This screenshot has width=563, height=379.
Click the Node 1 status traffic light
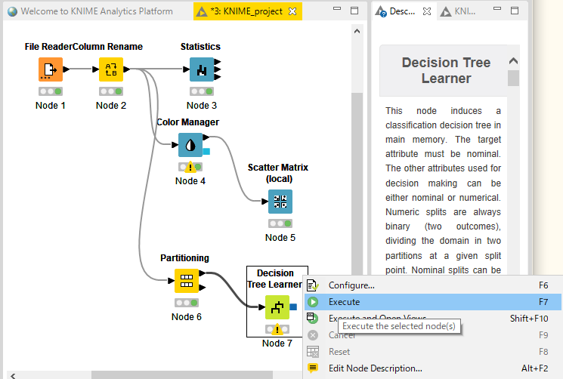(x=51, y=91)
